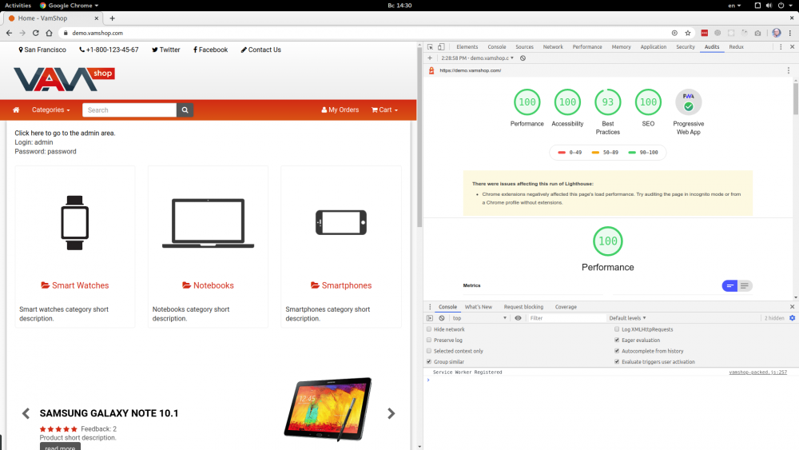Open the Notebooks category link

(208, 285)
